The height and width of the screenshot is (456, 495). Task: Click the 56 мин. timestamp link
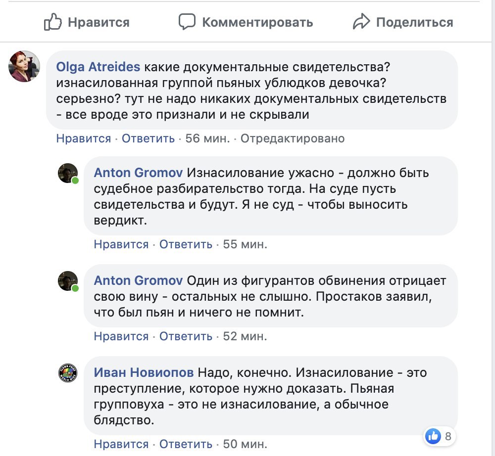(x=207, y=138)
